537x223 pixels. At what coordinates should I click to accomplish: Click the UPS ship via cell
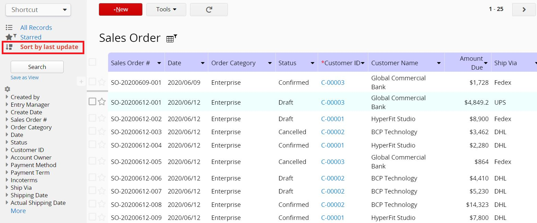500,102
